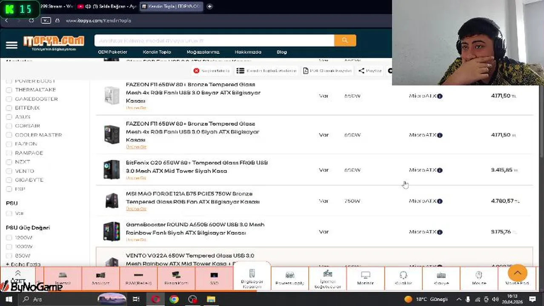
Task: Check the THERMALTAKE brand filter
Action: [9, 90]
